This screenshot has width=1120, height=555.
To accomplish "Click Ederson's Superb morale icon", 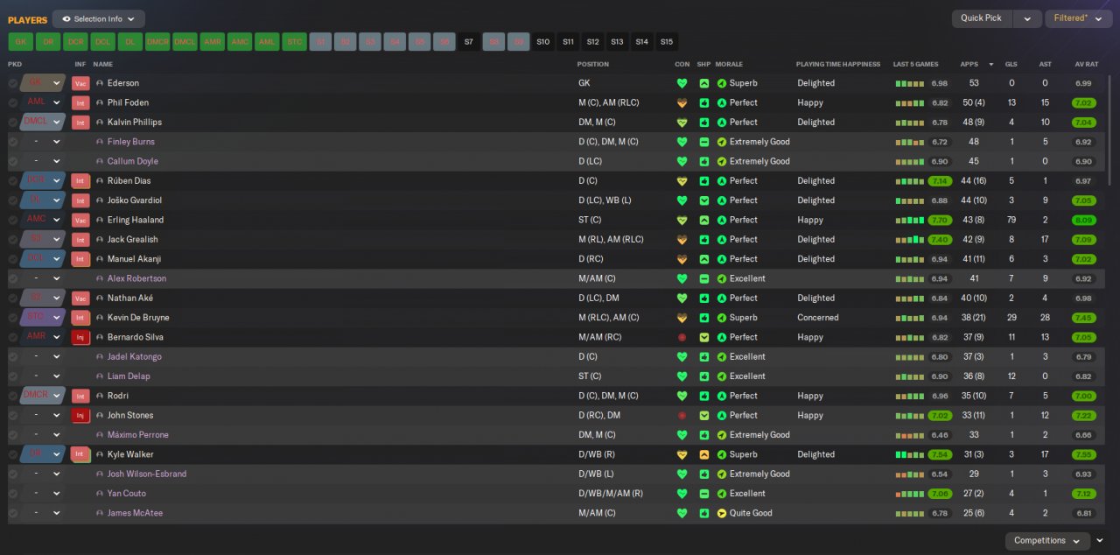I will (722, 83).
